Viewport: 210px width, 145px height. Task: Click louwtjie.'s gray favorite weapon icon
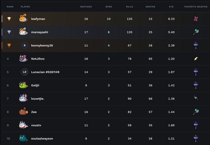pos(196,99)
